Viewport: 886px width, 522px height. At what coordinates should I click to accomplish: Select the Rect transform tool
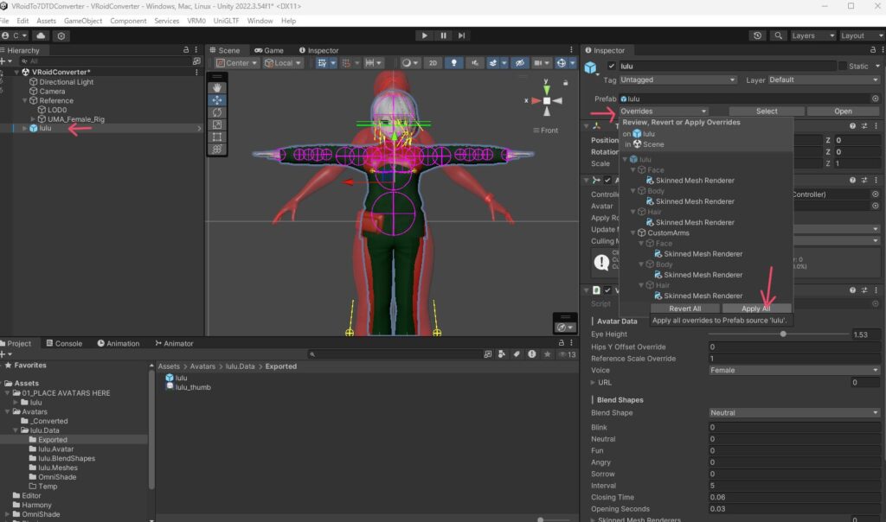tap(216, 137)
